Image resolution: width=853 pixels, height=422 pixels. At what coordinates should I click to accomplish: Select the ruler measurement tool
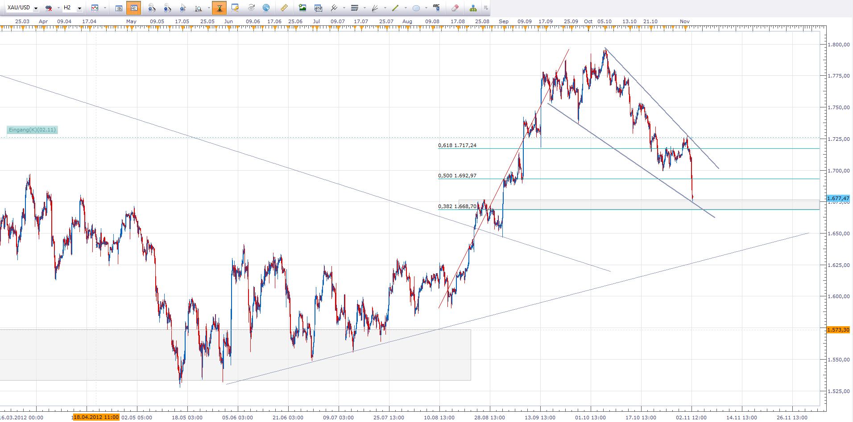click(x=284, y=8)
